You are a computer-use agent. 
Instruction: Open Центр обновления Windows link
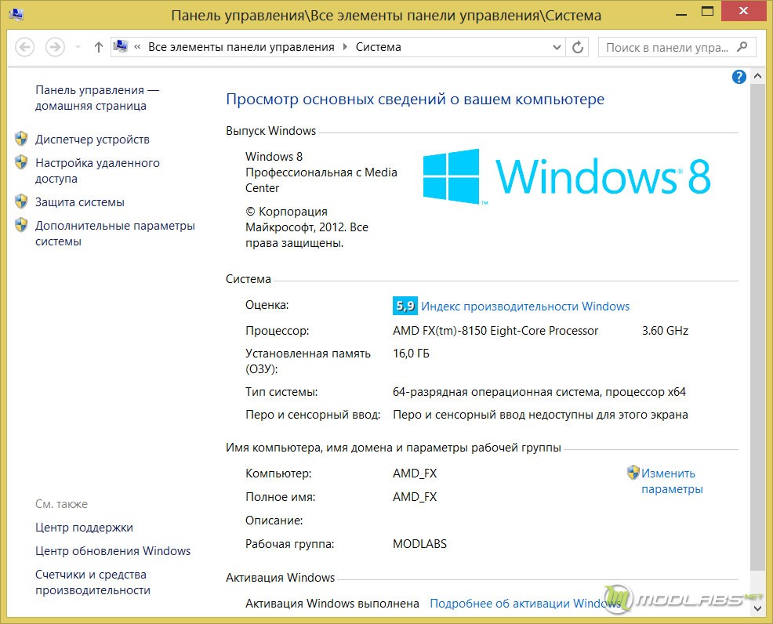point(112,551)
